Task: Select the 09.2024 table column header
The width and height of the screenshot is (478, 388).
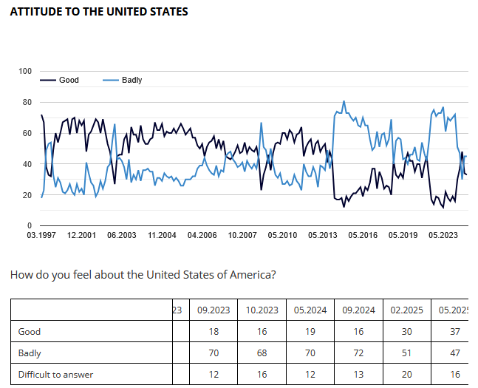Action: 358,310
